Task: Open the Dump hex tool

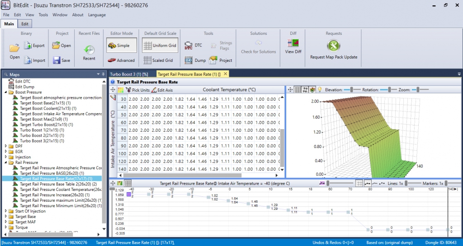Action: tap(189, 60)
